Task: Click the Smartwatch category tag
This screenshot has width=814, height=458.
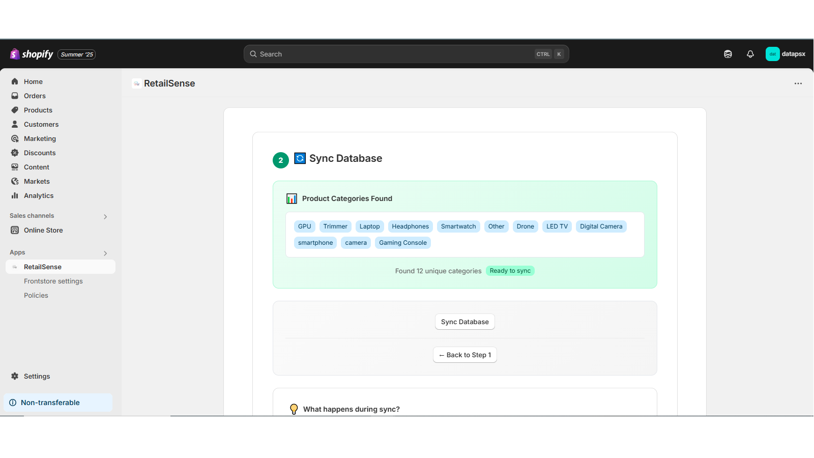Action: click(458, 226)
